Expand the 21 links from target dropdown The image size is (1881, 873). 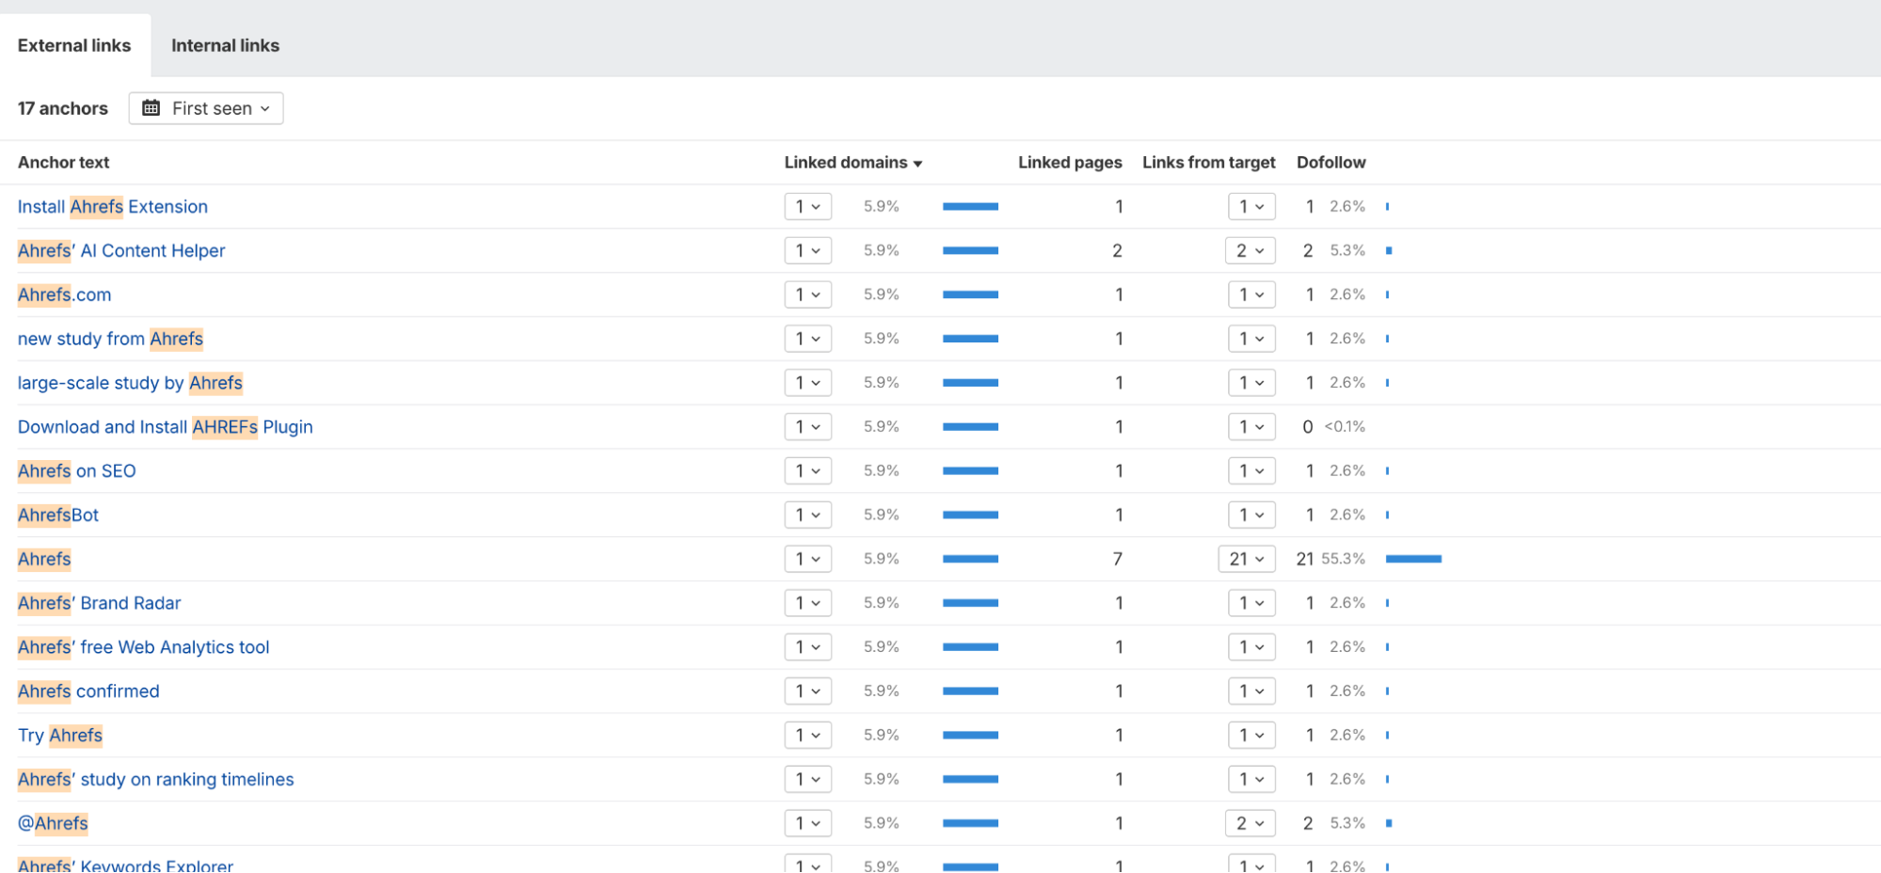1246,559
